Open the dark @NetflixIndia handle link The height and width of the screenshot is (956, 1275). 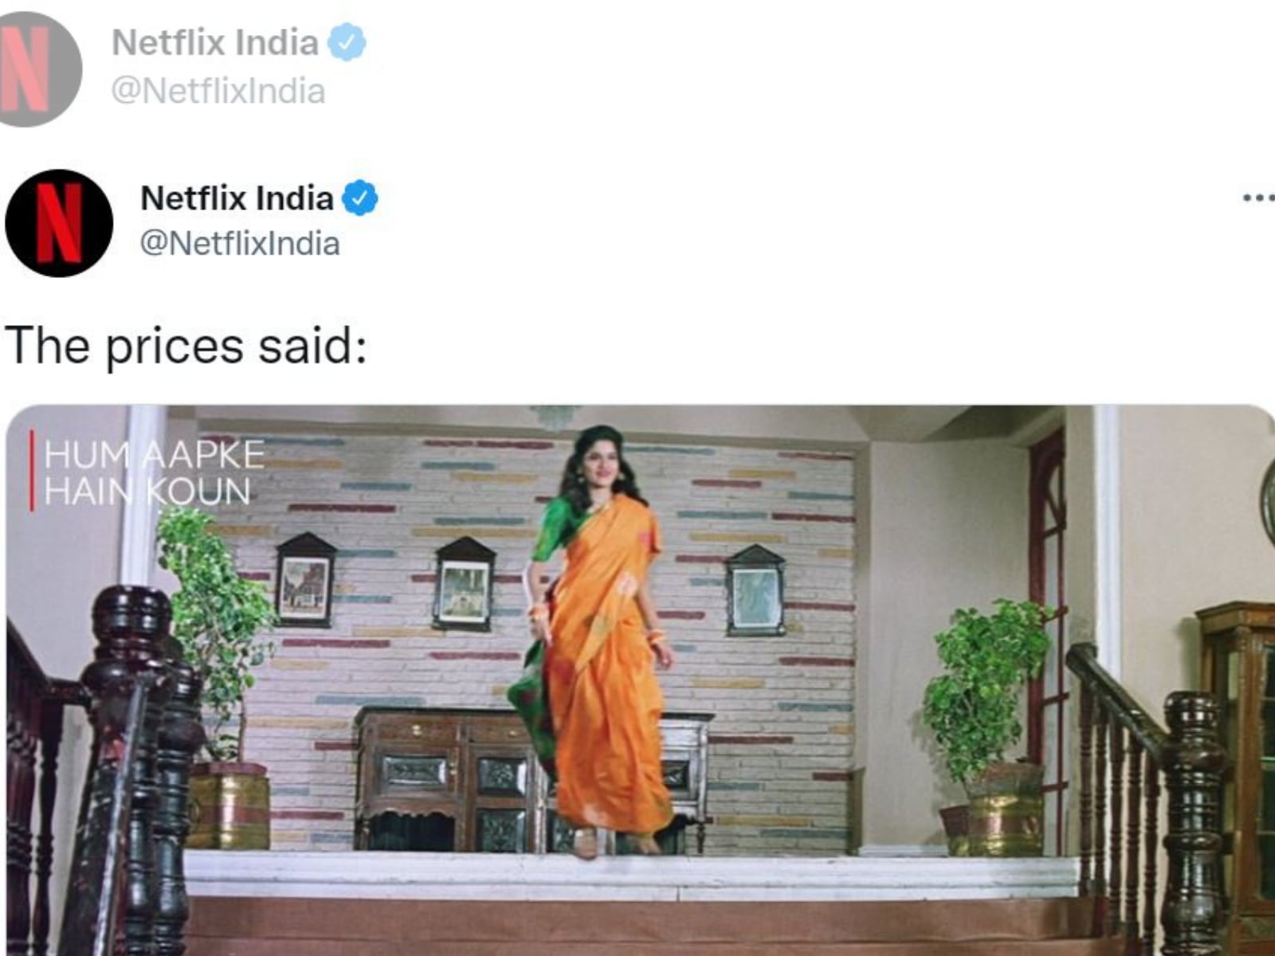[240, 243]
